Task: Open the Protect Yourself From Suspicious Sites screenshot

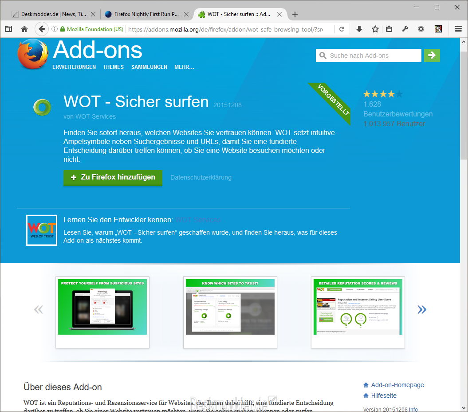Action: click(x=102, y=312)
